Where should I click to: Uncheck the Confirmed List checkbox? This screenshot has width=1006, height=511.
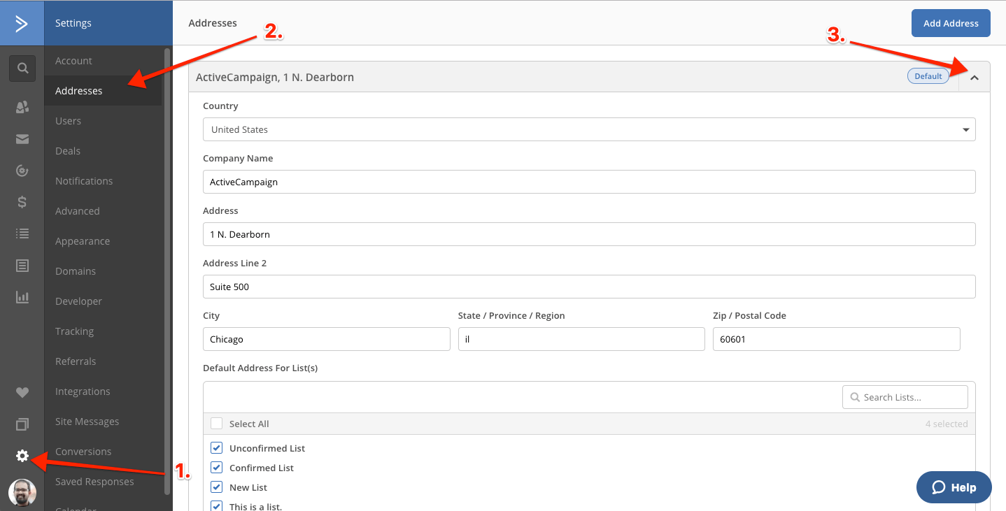217,468
